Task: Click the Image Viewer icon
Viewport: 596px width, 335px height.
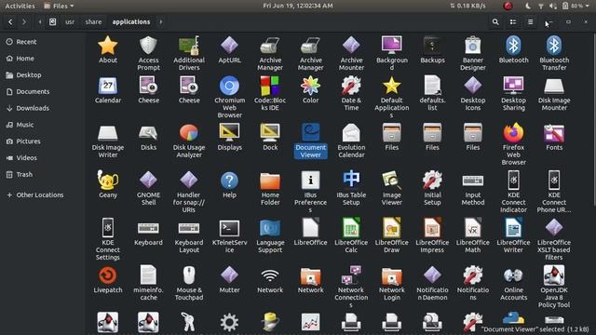Action: tap(391, 180)
